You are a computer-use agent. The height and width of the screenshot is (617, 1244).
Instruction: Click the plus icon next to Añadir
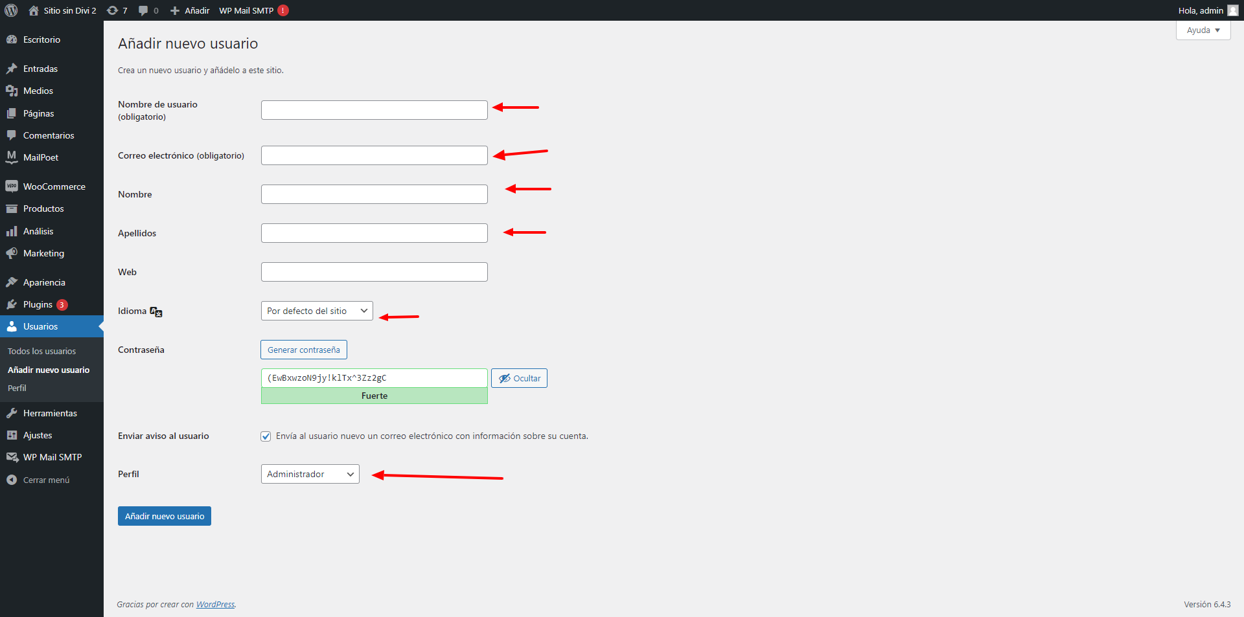[175, 10]
